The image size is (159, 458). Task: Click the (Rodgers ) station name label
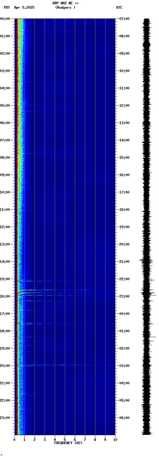pyautogui.click(x=65, y=8)
